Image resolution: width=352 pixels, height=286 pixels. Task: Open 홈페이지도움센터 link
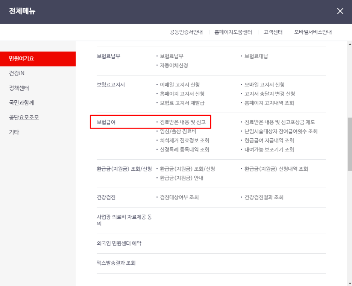pyautogui.click(x=233, y=32)
